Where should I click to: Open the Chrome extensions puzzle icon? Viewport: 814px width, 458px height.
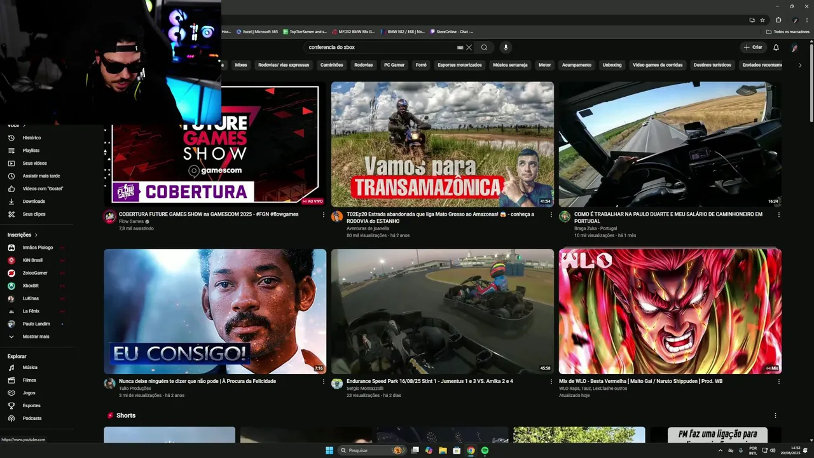tap(778, 20)
